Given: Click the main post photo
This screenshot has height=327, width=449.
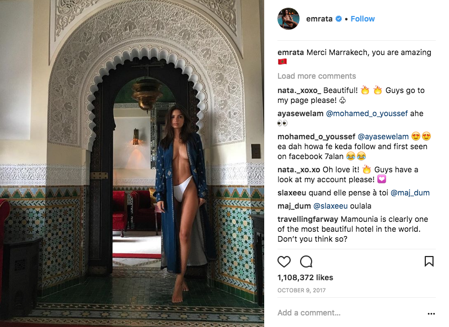Looking at the screenshot, I should click(132, 163).
